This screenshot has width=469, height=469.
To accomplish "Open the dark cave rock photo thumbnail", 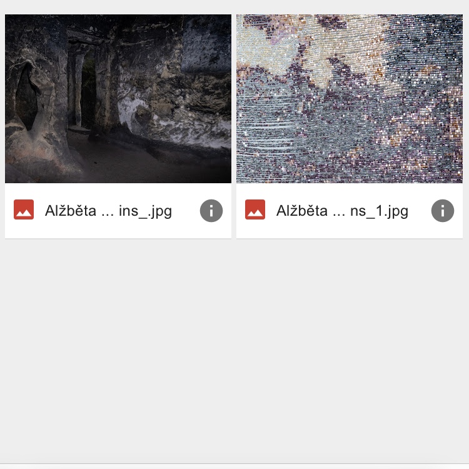I will click(118, 99).
